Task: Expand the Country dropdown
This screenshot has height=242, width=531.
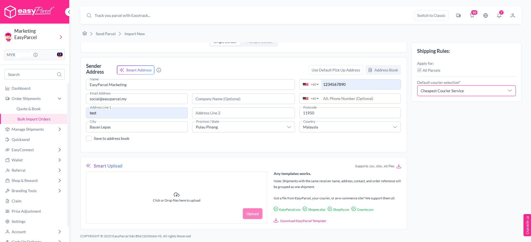Action: [350, 127]
